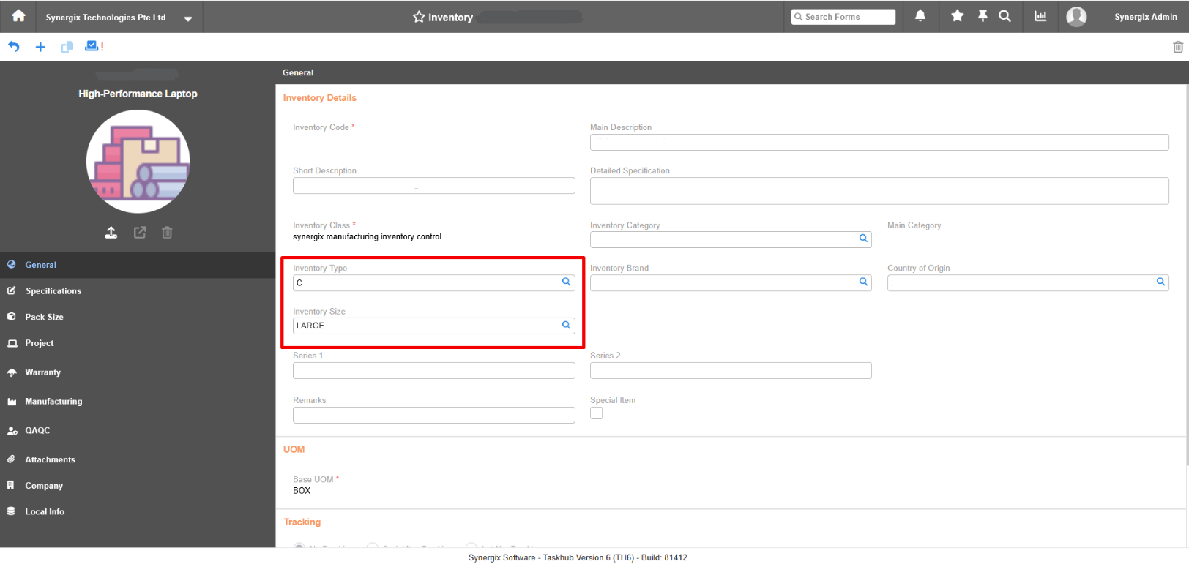Click the Short Description field

click(434, 186)
